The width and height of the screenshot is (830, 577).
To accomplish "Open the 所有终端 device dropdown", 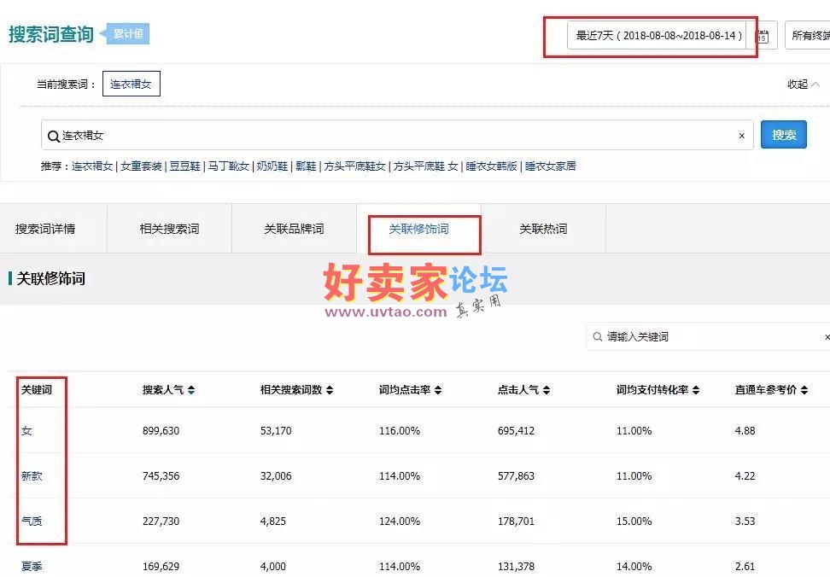I will [x=808, y=36].
